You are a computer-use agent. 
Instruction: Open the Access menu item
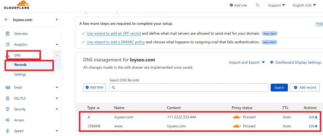pyautogui.click(x=19, y=120)
